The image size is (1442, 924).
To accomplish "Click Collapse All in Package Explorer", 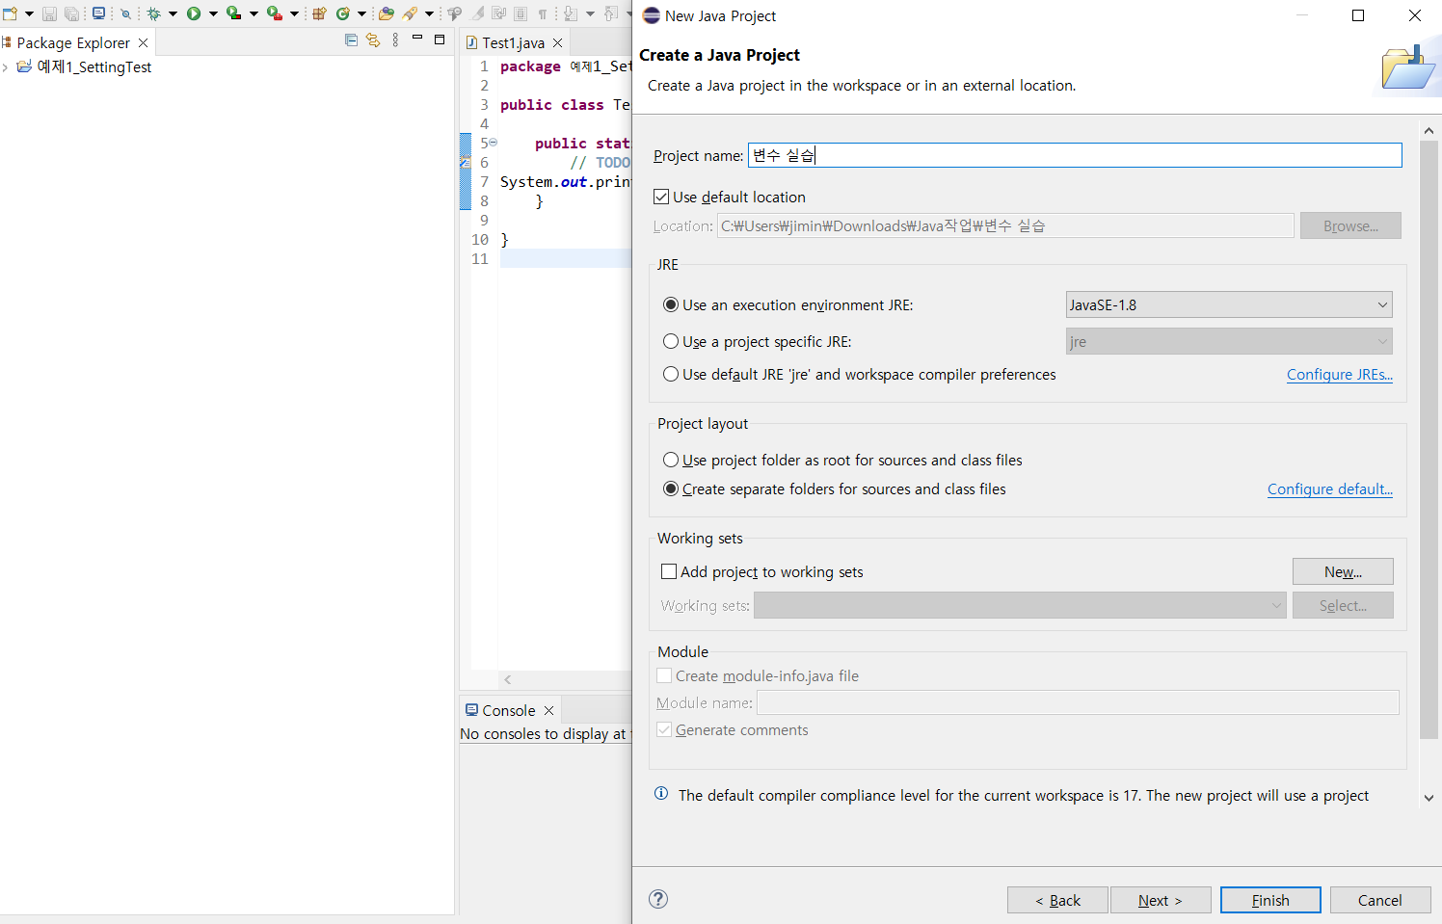I will click(351, 40).
